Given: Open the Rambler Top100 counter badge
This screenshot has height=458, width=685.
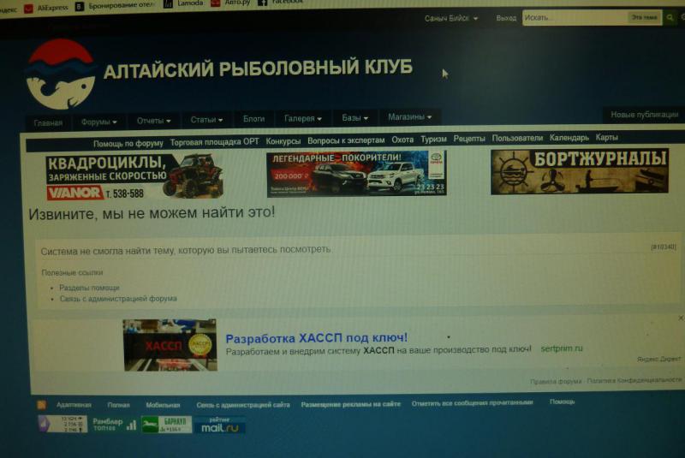Looking at the screenshot, I should [115, 424].
